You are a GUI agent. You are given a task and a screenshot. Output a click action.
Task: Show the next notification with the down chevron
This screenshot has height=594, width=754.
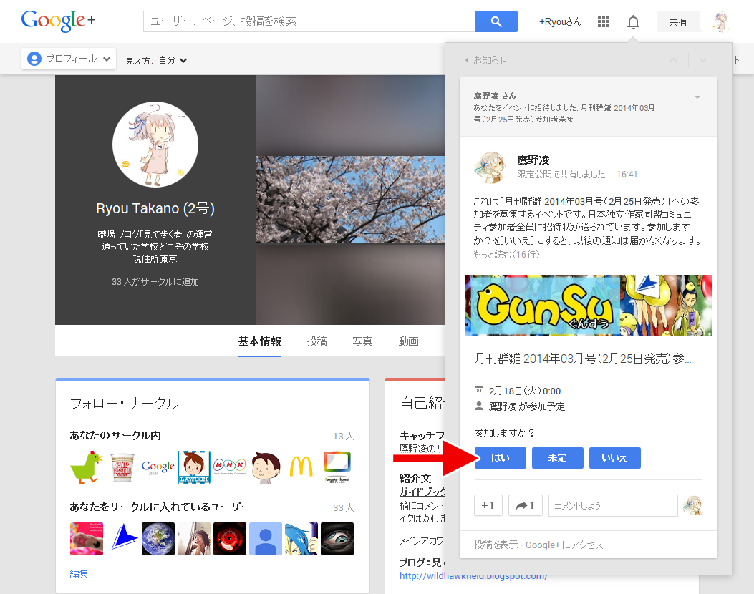(702, 60)
